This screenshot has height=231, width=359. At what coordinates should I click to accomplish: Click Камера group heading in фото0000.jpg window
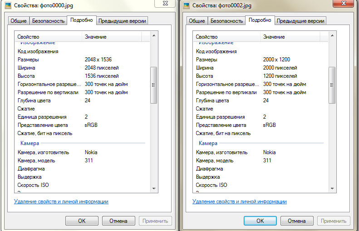click(x=30, y=143)
